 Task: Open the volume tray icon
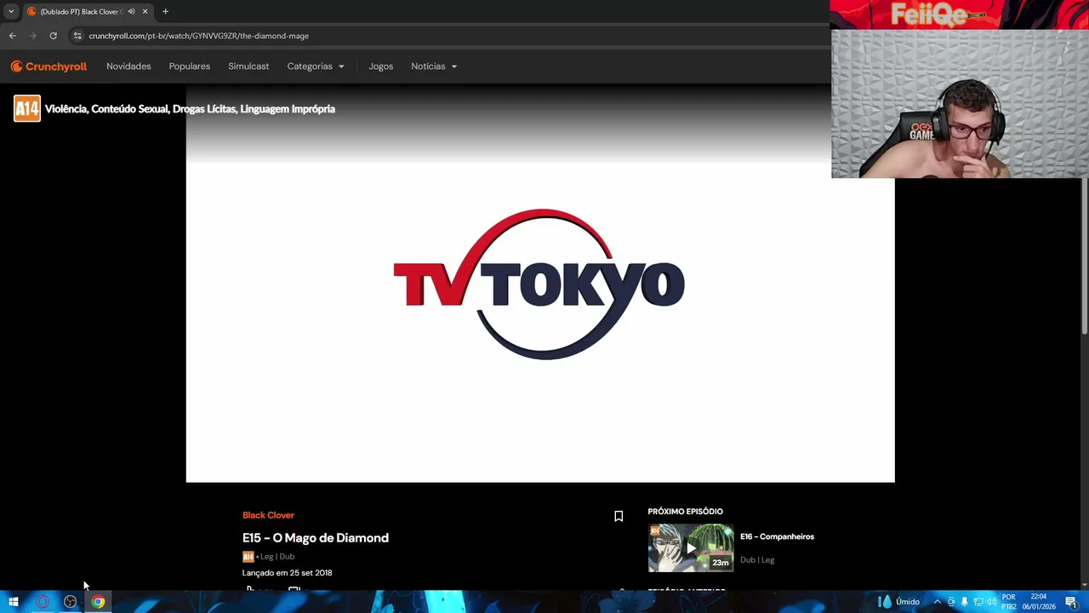pos(991,602)
